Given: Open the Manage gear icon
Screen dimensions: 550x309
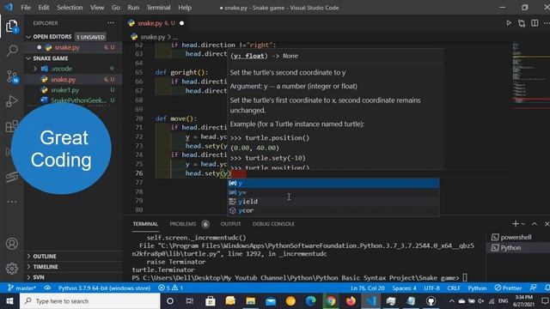Looking at the screenshot, I should (12, 269).
